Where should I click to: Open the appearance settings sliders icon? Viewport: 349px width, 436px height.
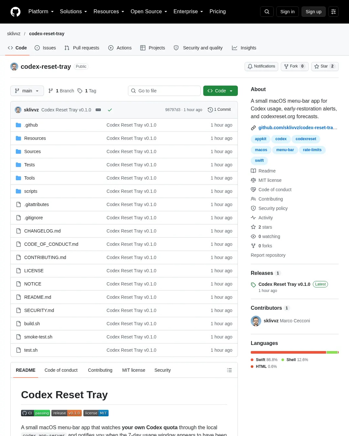333,12
